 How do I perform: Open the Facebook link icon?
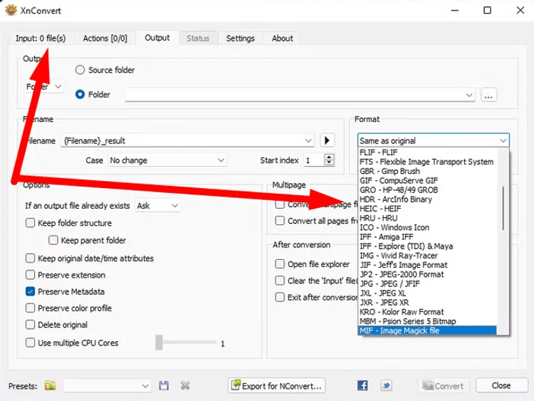pos(363,385)
